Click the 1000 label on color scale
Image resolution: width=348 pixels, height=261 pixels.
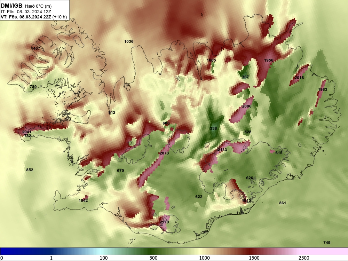(x=204, y=258)
